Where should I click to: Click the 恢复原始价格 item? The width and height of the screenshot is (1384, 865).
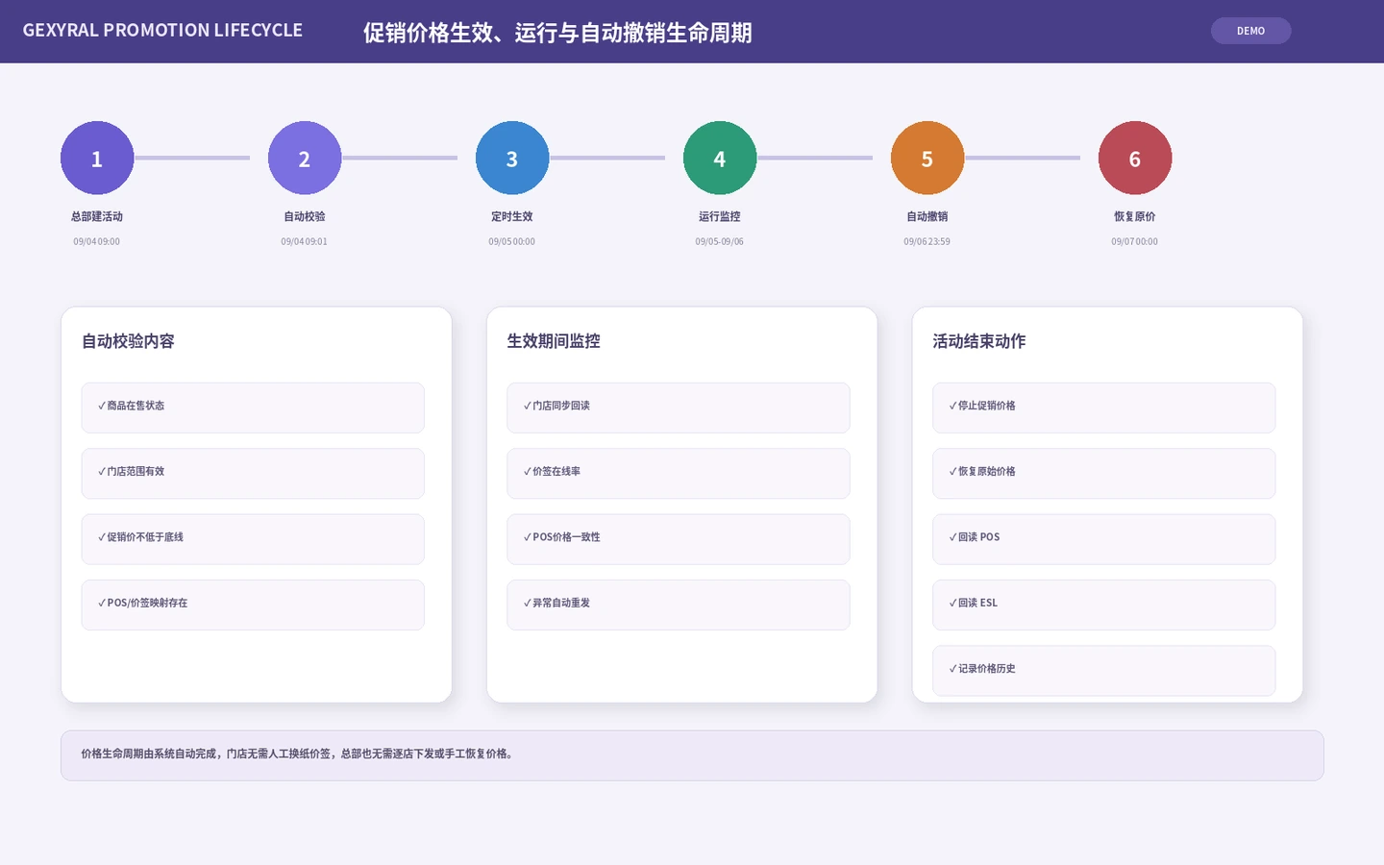1104,473
